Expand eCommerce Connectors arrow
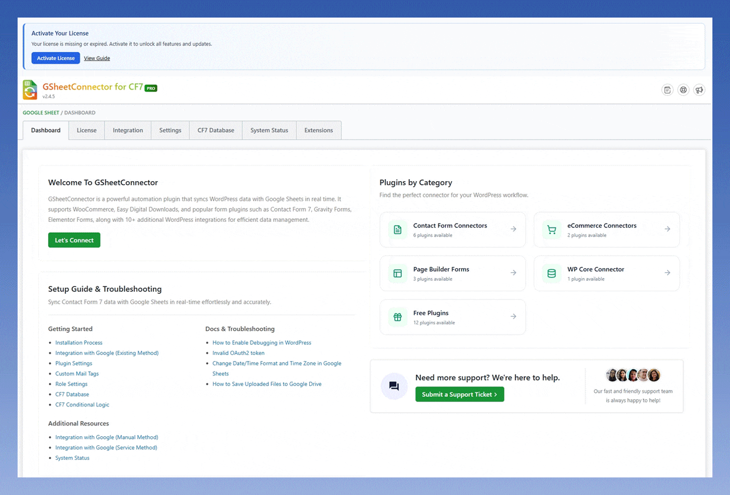Viewport: 730px width, 495px height. (x=667, y=229)
